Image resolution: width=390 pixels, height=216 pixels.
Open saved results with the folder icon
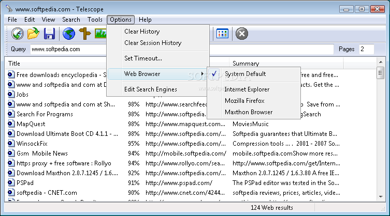tap(33, 34)
